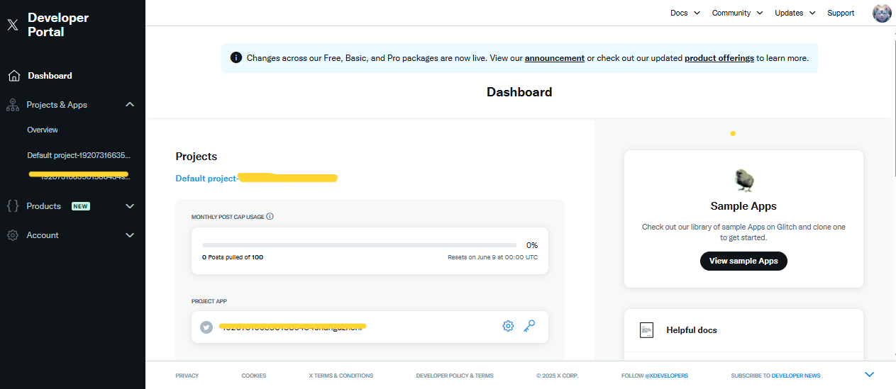Click the Sample Apps heading

[743, 206]
